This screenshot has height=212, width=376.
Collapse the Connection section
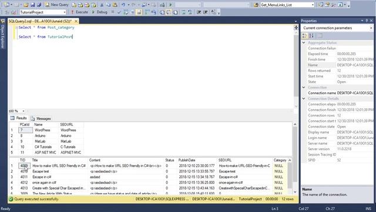pos(304,87)
